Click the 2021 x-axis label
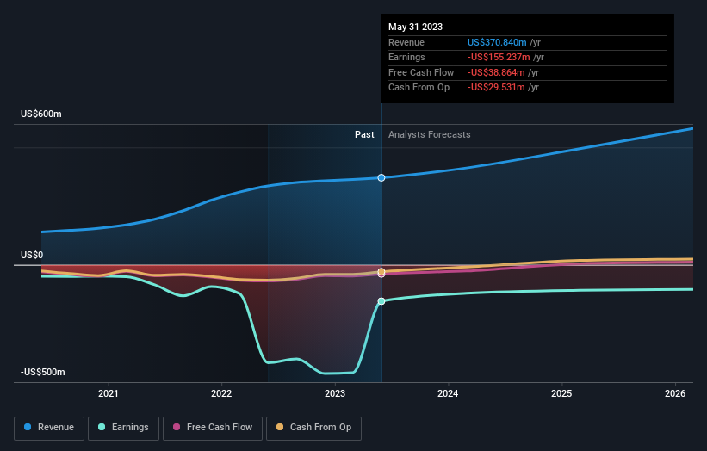707x451 pixels. pyautogui.click(x=109, y=393)
